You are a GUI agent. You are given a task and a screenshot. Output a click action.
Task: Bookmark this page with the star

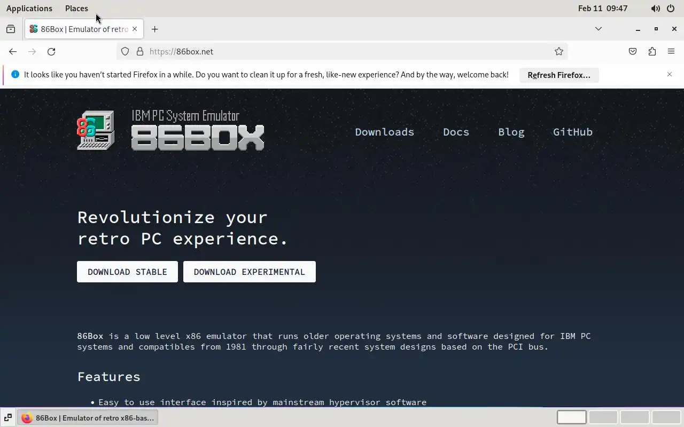tap(559, 52)
